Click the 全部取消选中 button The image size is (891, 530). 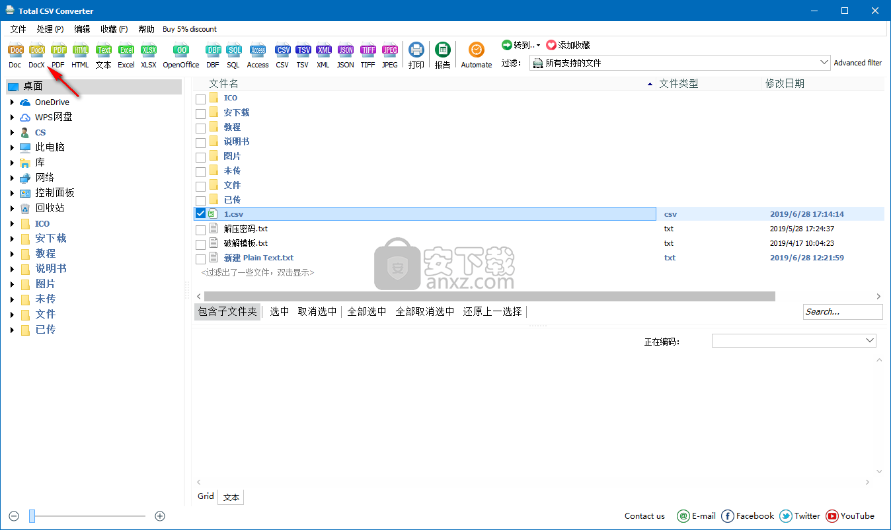tap(424, 311)
